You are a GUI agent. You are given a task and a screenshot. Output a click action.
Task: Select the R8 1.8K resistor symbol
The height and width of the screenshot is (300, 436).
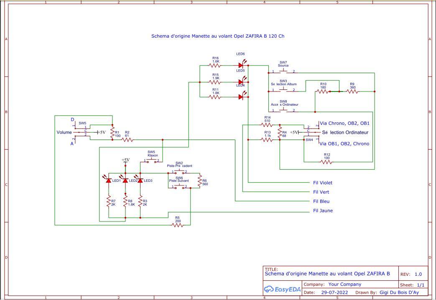coord(125,201)
